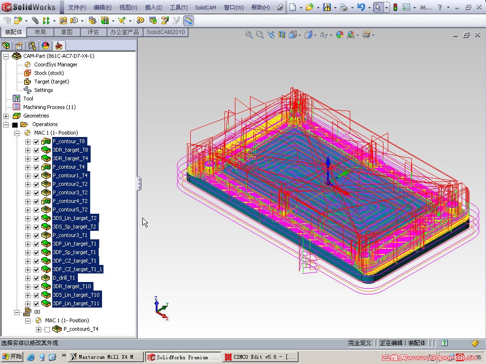486x364 pixels.
Task: Switch to the 草图 tab
Action: point(66,32)
